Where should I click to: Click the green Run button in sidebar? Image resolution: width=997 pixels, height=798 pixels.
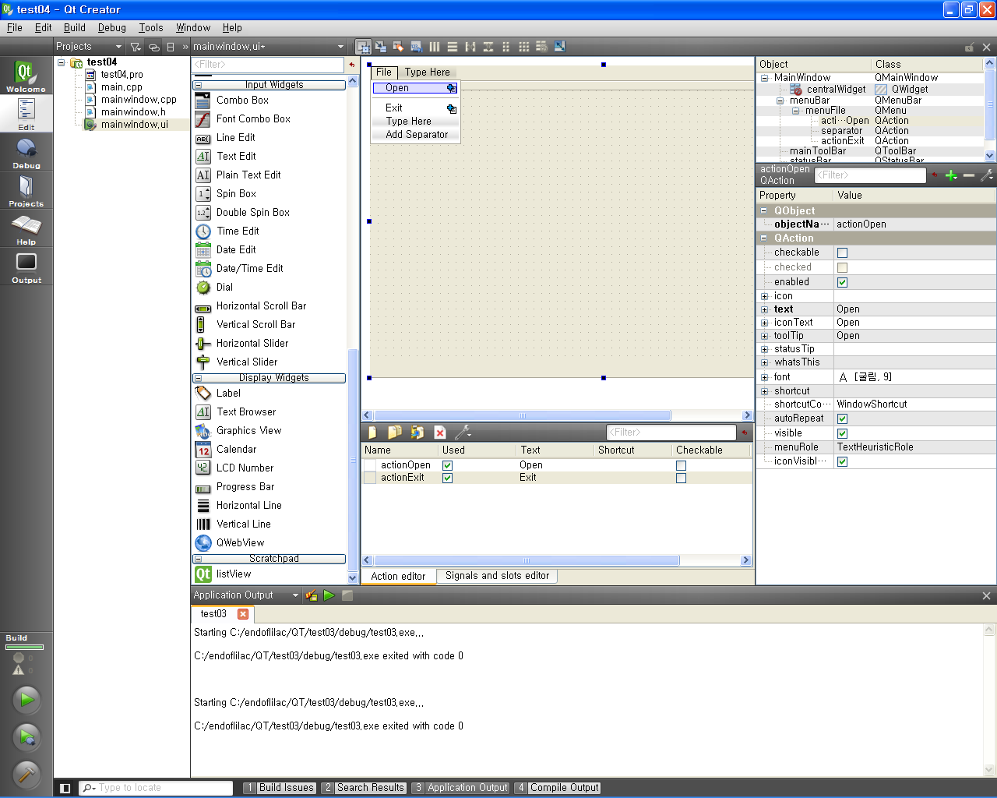(x=26, y=699)
